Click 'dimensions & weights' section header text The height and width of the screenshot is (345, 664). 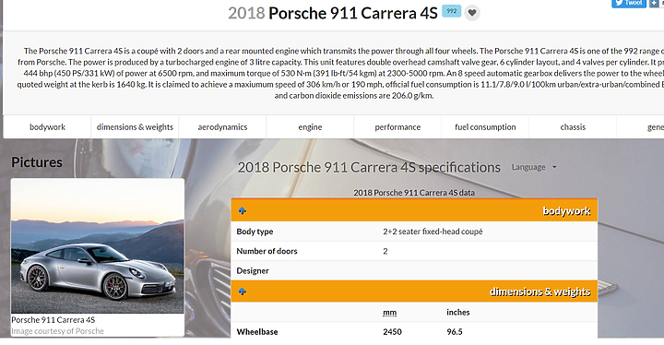pyautogui.click(x=539, y=291)
